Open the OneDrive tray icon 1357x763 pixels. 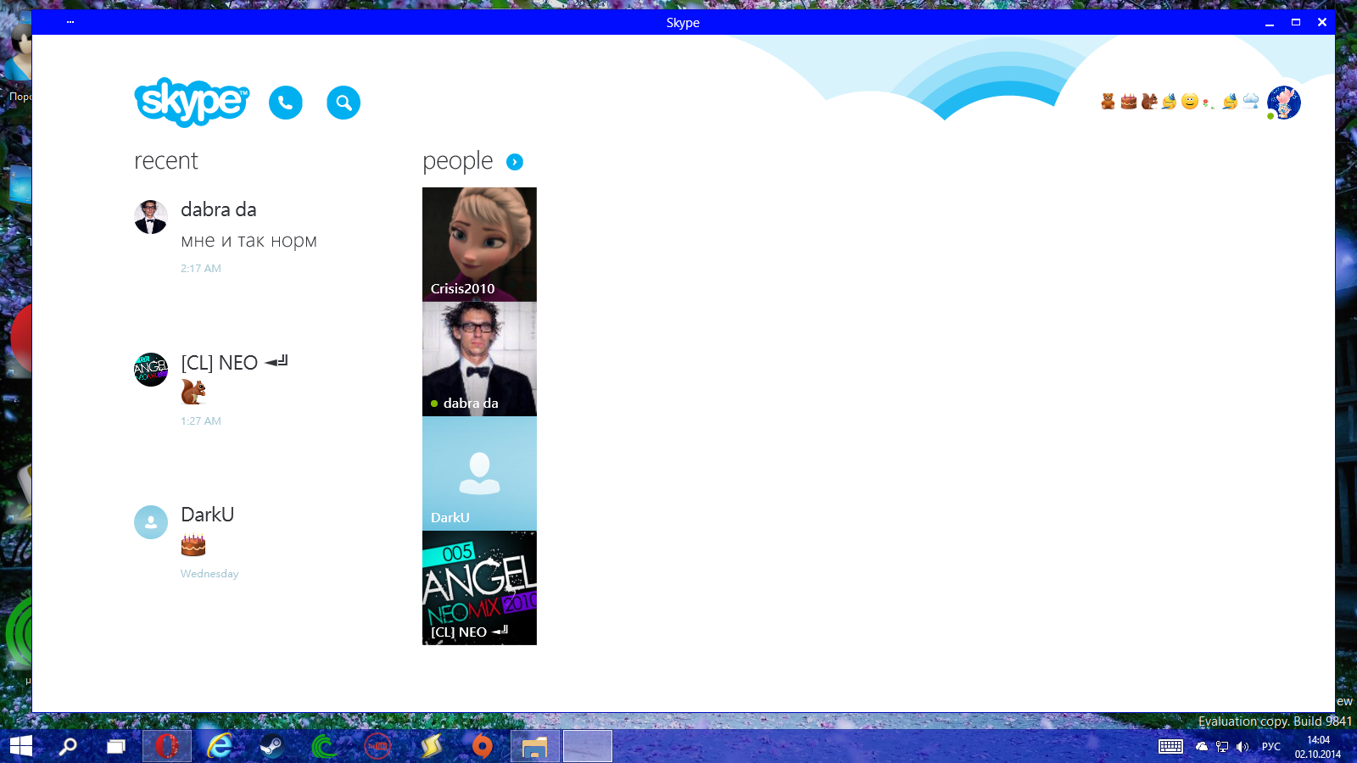click(1202, 746)
